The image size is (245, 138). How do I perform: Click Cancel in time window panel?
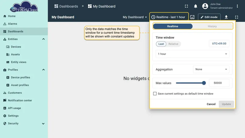tap(211, 104)
